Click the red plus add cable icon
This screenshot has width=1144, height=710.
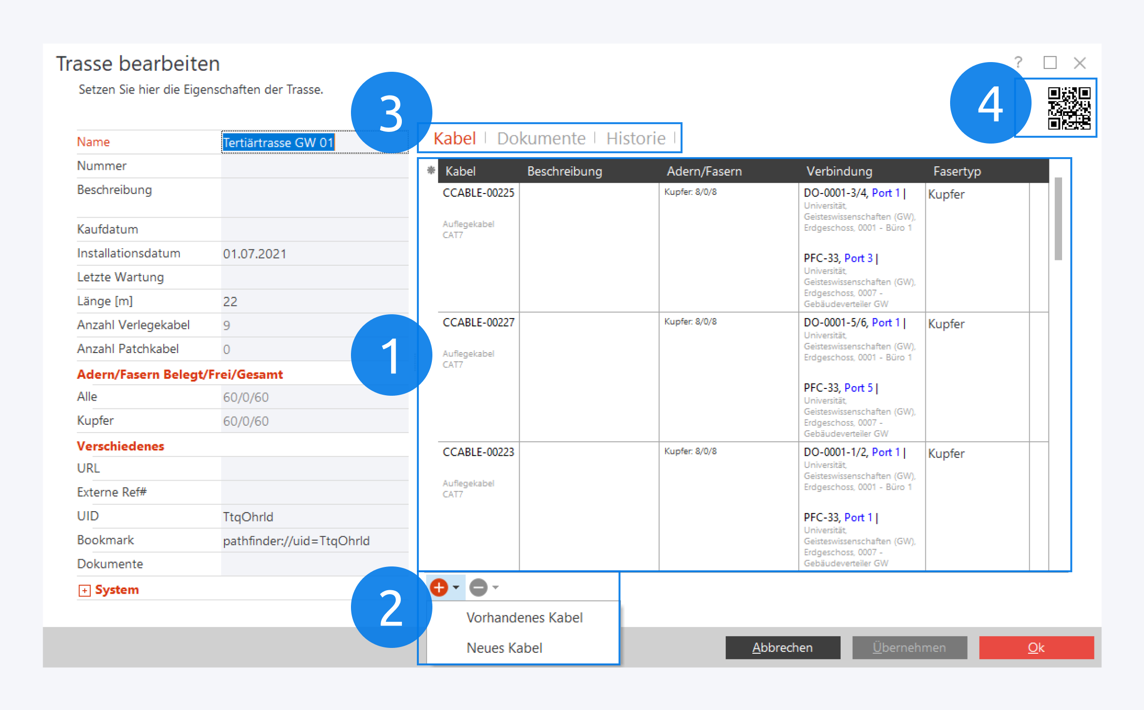click(x=439, y=587)
